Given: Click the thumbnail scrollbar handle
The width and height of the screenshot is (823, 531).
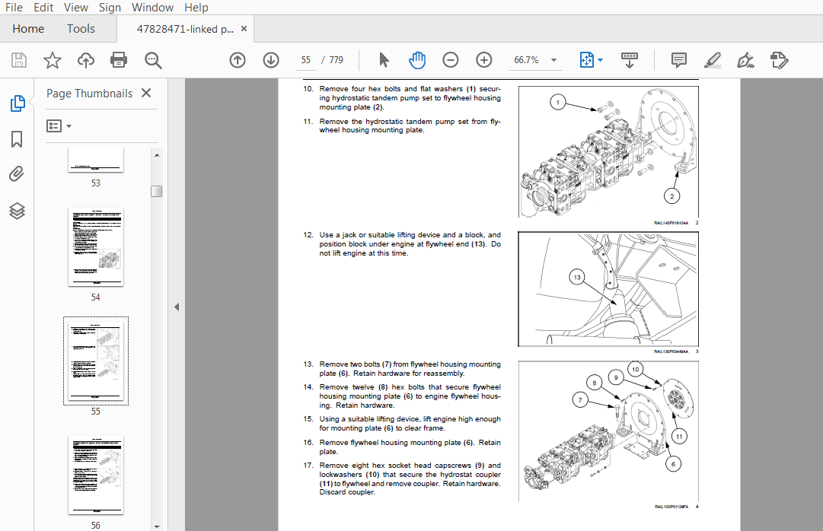Looking at the screenshot, I should point(156,191).
